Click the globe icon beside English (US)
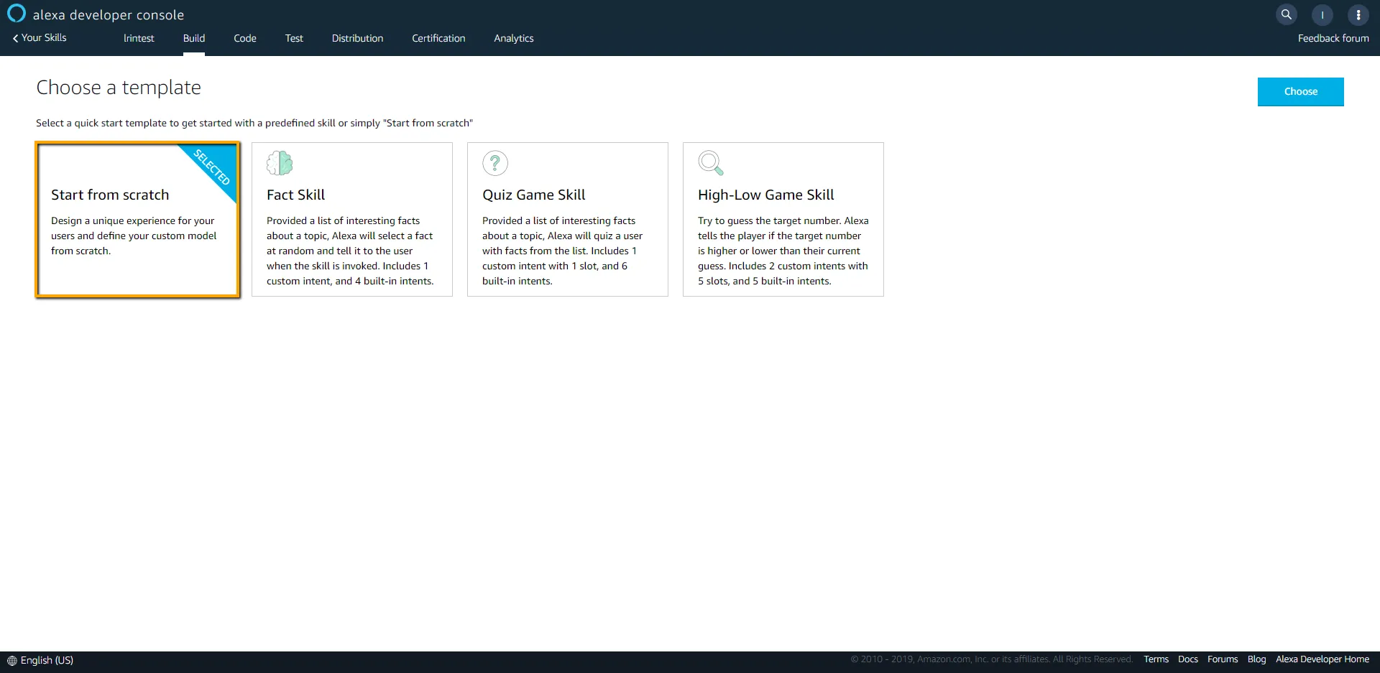Screen dimensions: 1380x673 [x=11, y=661]
